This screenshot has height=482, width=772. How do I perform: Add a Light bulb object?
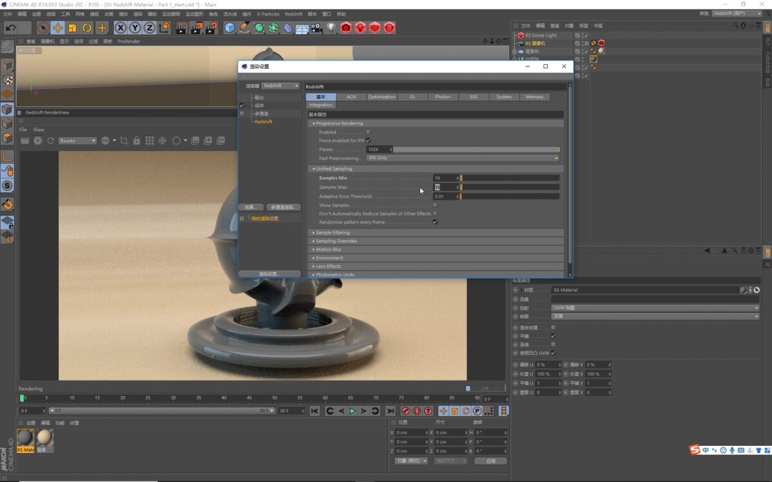pyautogui.click(x=331, y=28)
